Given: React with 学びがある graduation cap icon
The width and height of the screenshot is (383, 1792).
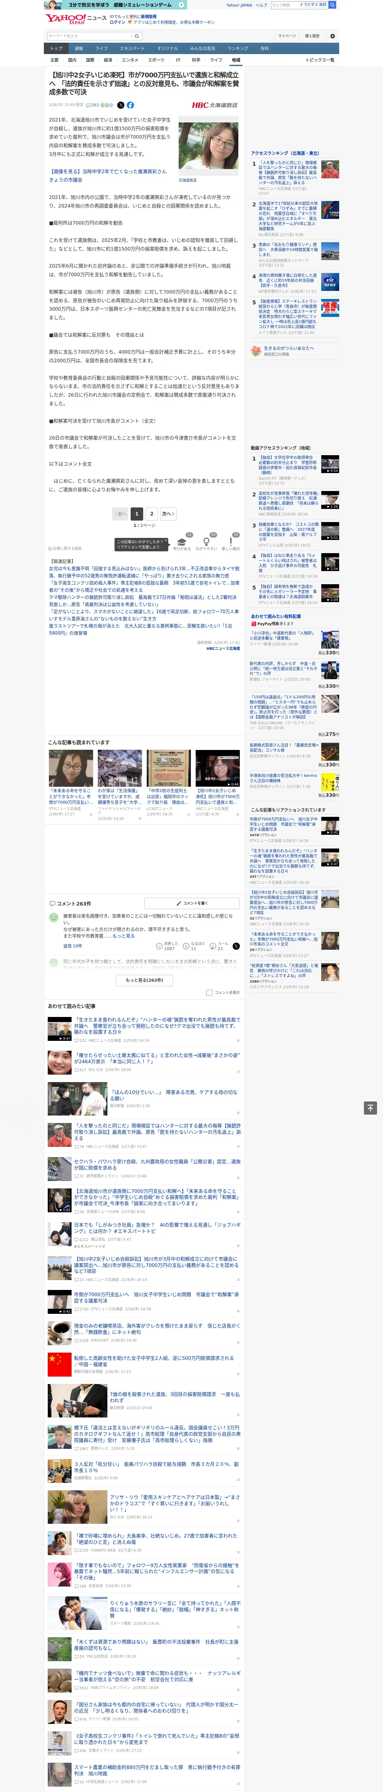Looking at the screenshot, I should (182, 541).
